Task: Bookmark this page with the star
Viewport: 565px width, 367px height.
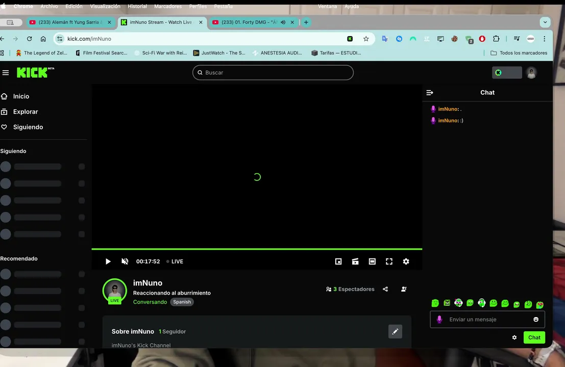Action: tap(366, 39)
